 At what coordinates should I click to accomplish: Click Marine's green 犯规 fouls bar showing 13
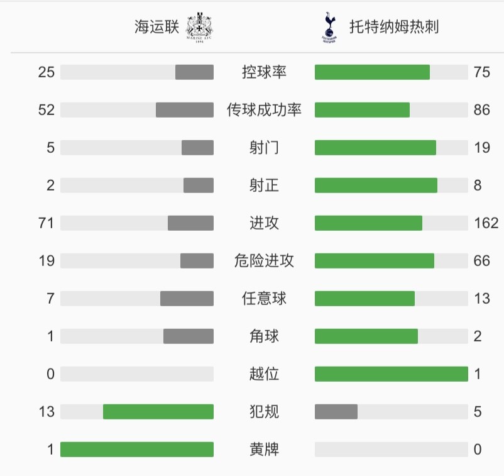tap(158, 412)
